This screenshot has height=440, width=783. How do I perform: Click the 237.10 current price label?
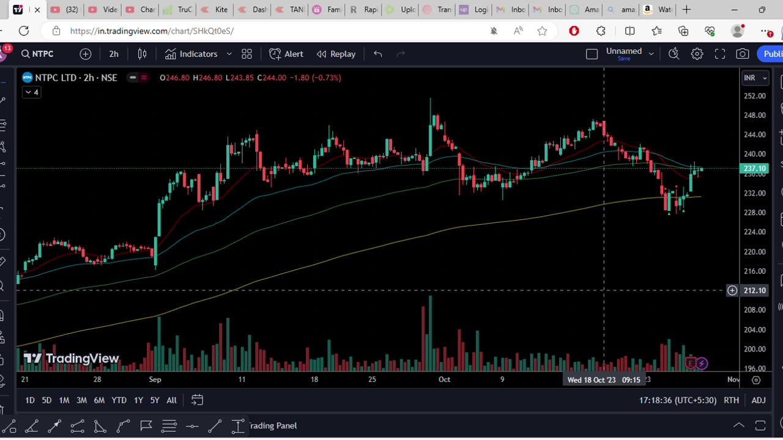(754, 169)
